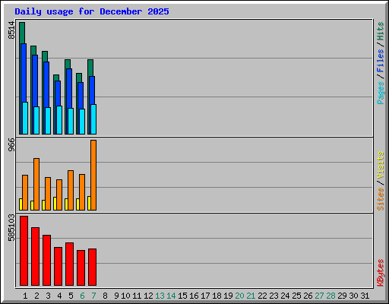The image size is (389, 304).
Task: Click day number 19 on the x-axis
Action: (228, 296)
